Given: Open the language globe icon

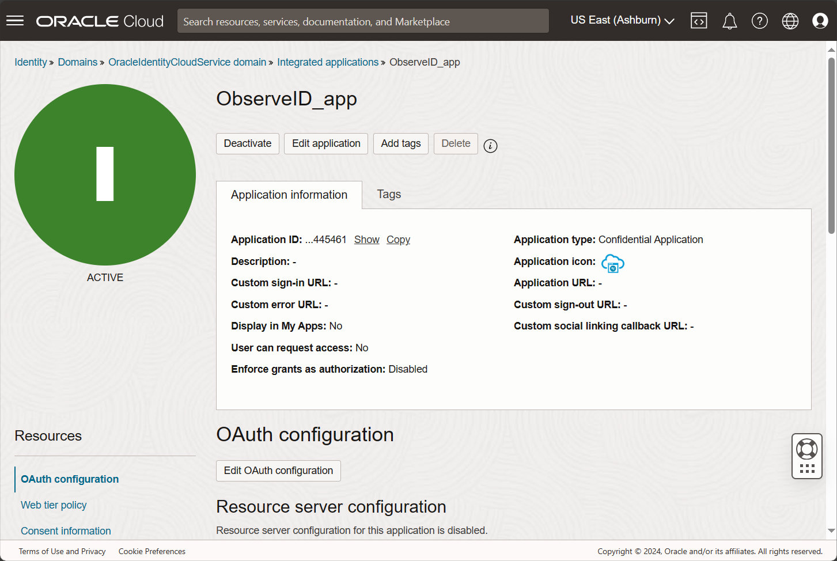Looking at the screenshot, I should click(x=790, y=21).
